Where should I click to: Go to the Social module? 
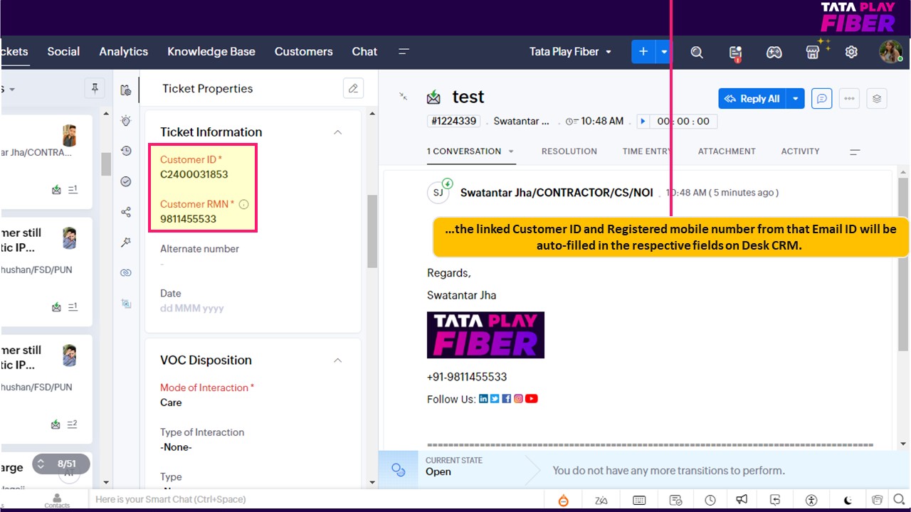pyautogui.click(x=63, y=52)
